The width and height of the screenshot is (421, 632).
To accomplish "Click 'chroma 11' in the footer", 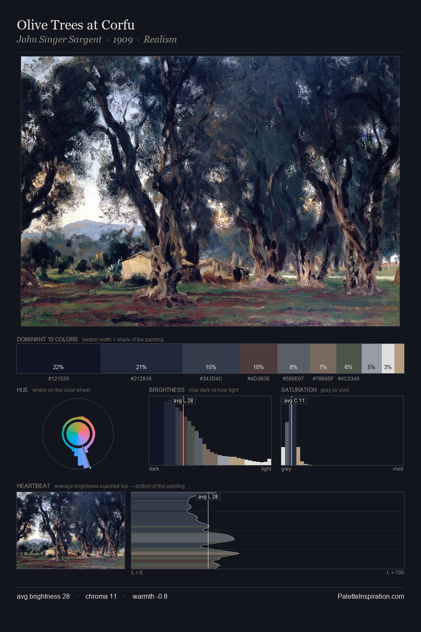I will pos(101,596).
